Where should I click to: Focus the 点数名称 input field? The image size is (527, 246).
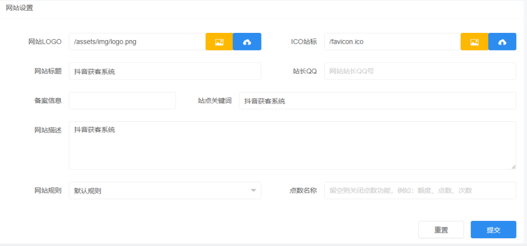[x=420, y=191]
